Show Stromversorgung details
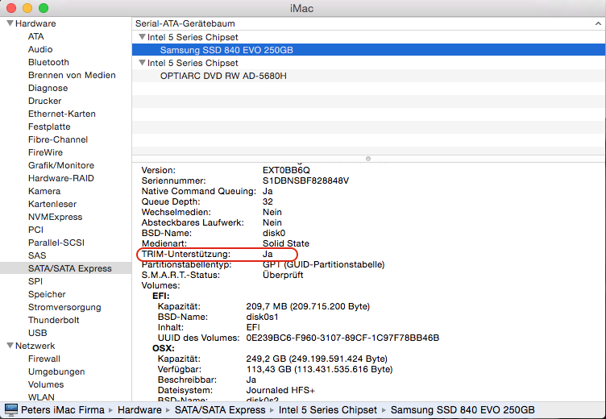Viewport: 606px width, 419px height. pyautogui.click(x=64, y=307)
